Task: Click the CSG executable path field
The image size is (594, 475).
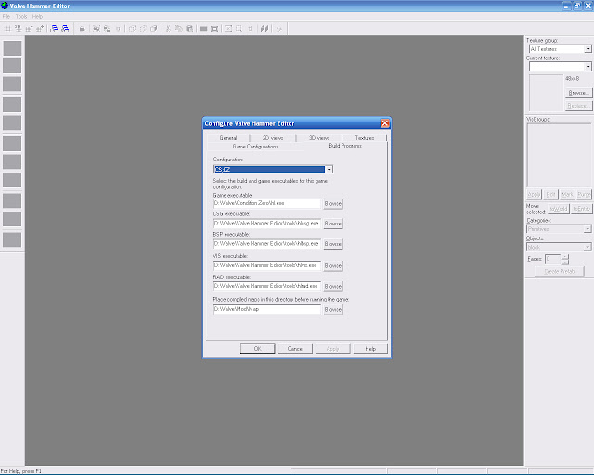Action: point(267,224)
